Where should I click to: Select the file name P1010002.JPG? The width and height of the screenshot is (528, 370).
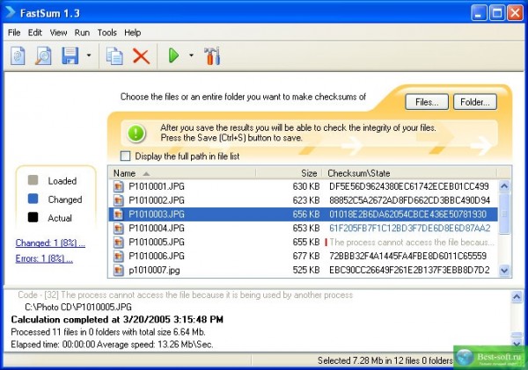point(157,200)
